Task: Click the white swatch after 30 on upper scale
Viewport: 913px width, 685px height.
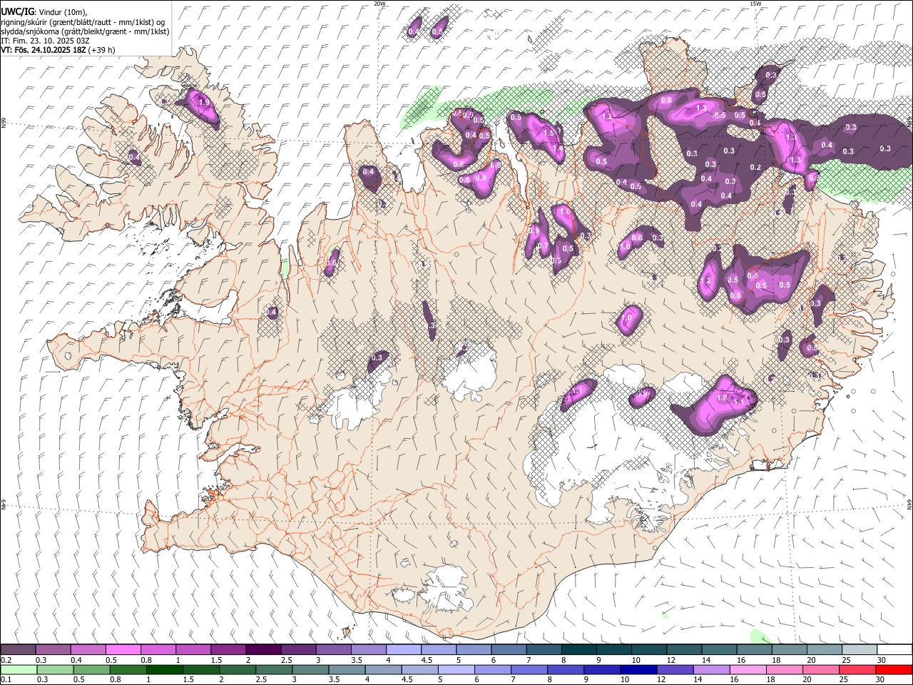Action: click(894, 650)
